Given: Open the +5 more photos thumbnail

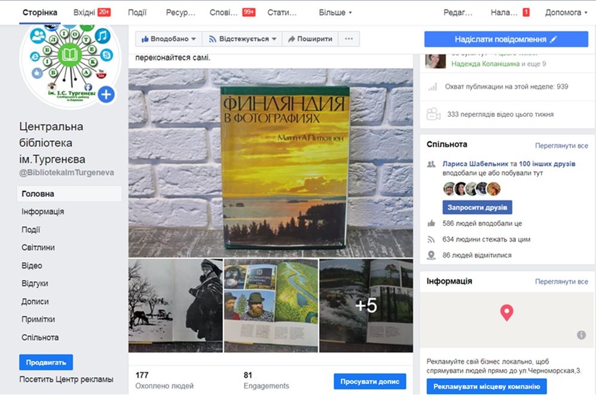Looking at the screenshot, I should click(366, 306).
